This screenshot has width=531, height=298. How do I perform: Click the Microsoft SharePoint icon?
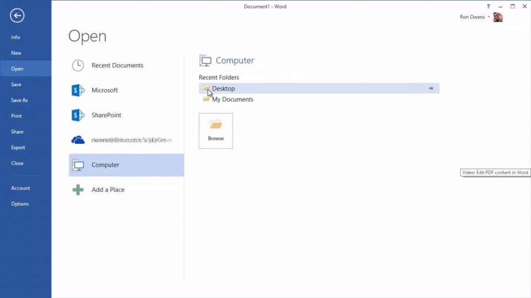tap(78, 90)
